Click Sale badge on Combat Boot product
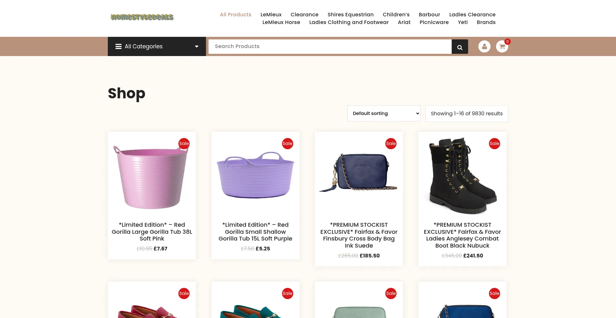Image resolution: width=616 pixels, height=318 pixels. pyautogui.click(x=494, y=143)
